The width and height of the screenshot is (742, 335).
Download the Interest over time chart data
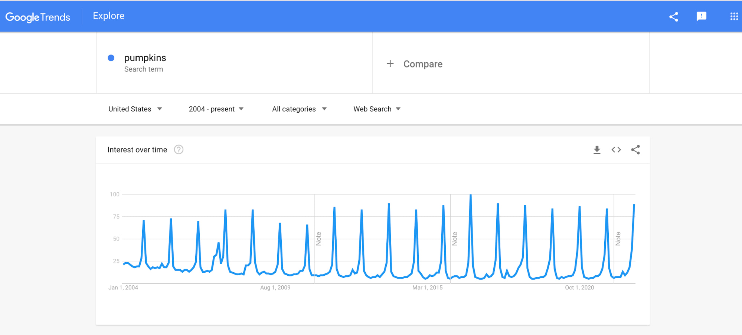click(596, 150)
